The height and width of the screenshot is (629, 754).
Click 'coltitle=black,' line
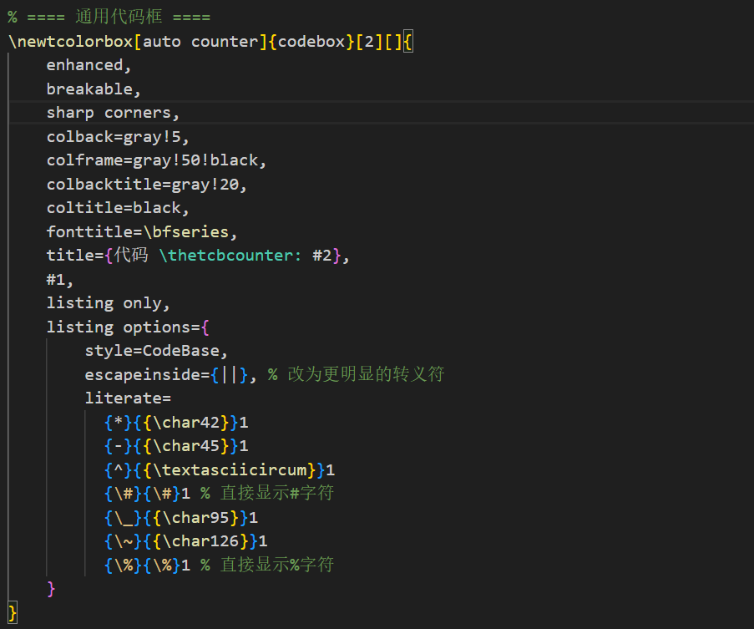118,208
